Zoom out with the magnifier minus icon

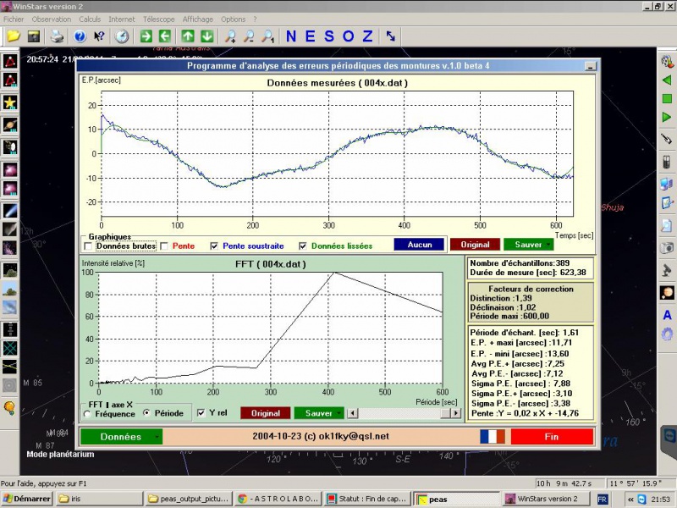click(249, 36)
